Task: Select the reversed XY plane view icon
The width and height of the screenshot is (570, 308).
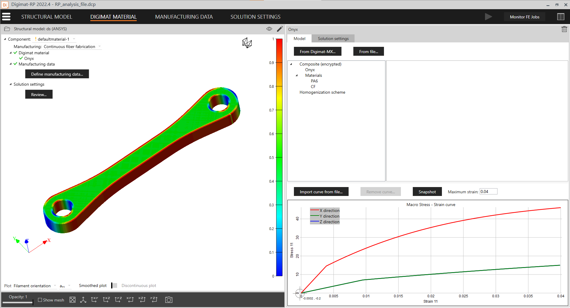Action: [x=130, y=300]
